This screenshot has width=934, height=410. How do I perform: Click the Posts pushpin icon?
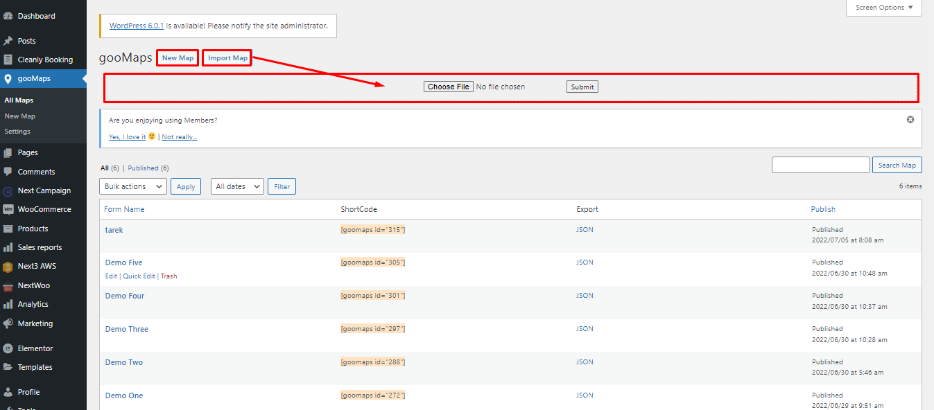tap(8, 41)
